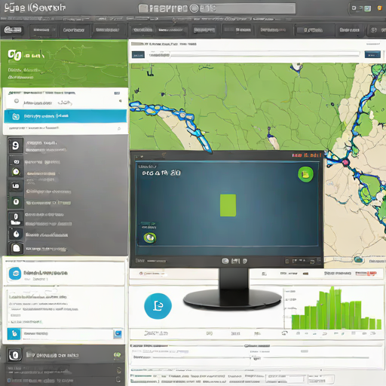Click the clock icon in the left sidebar
The height and width of the screenshot is (386, 386).
click(x=16, y=172)
